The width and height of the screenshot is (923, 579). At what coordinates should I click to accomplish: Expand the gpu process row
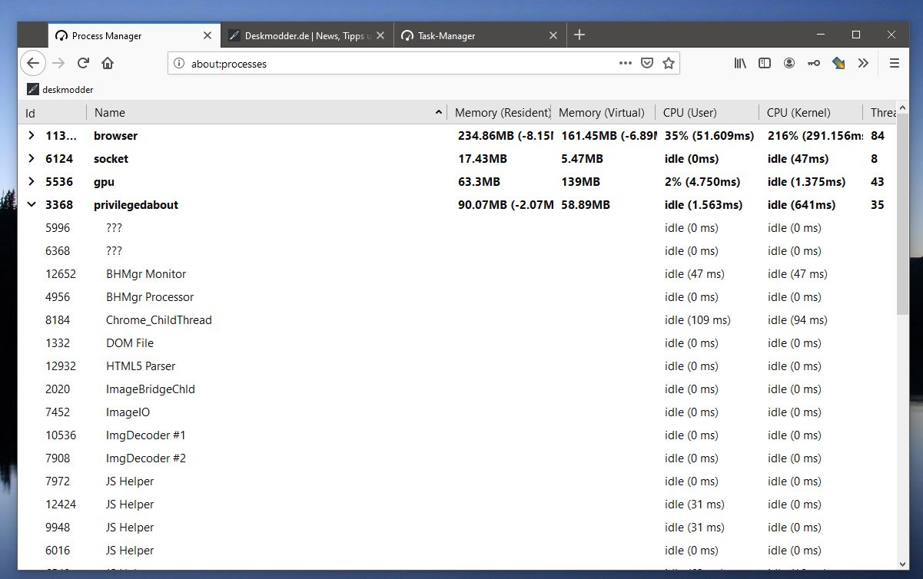click(x=31, y=182)
